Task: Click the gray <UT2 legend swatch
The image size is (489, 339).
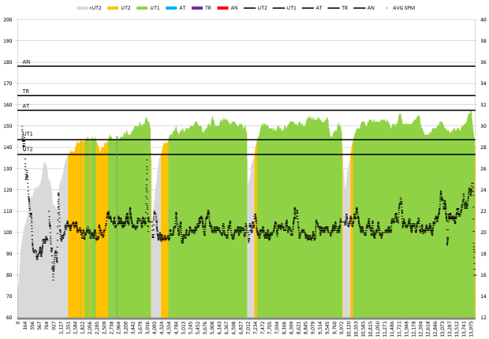Action: click(82, 7)
